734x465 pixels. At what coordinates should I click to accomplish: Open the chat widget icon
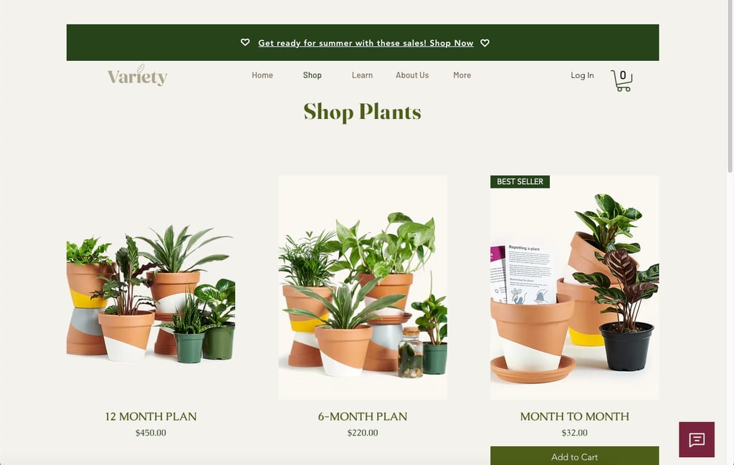click(x=697, y=439)
